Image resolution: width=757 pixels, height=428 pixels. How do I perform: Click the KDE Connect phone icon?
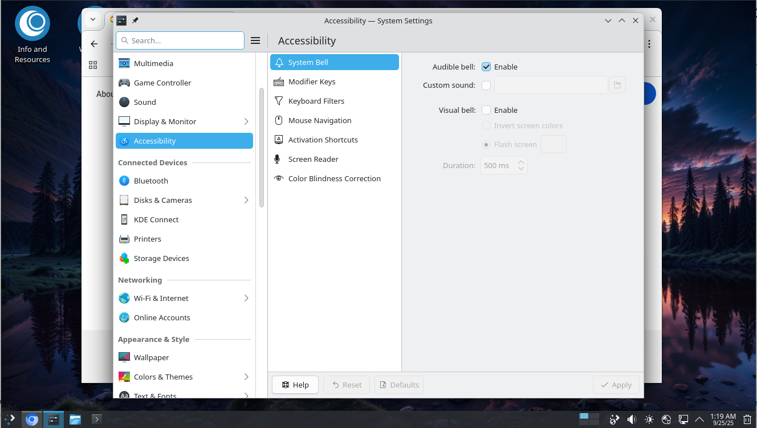pyautogui.click(x=124, y=219)
